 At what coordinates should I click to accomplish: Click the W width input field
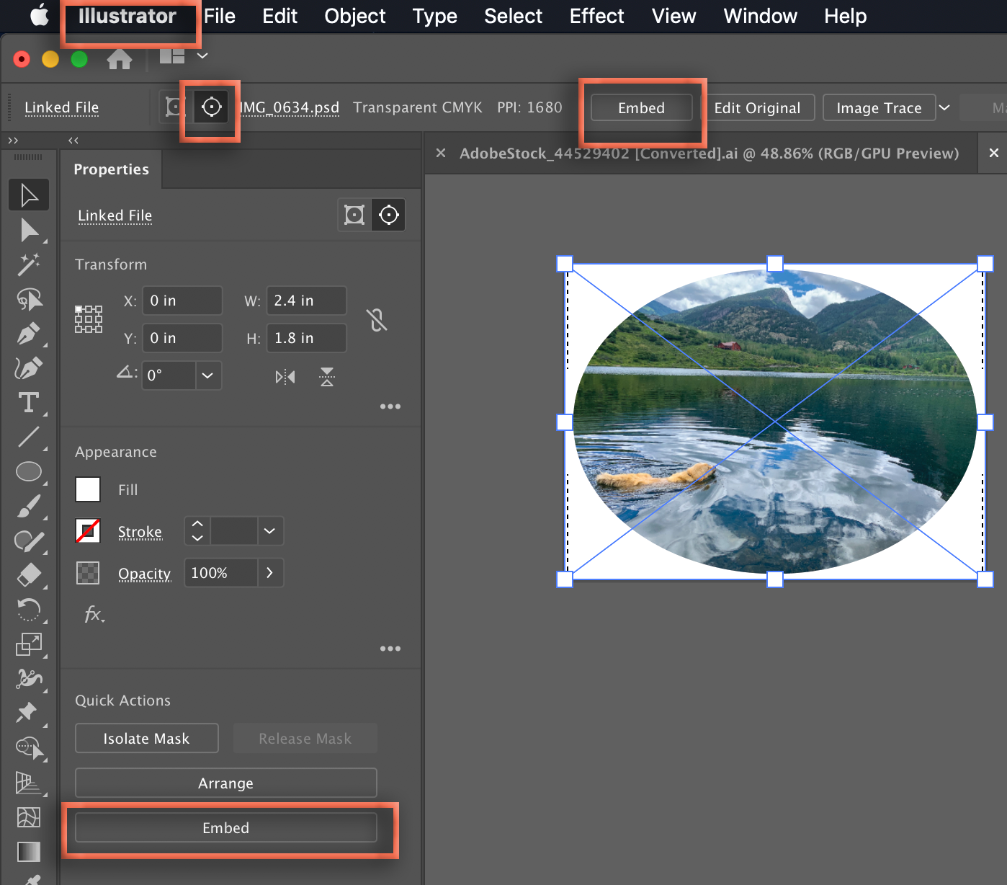point(306,301)
